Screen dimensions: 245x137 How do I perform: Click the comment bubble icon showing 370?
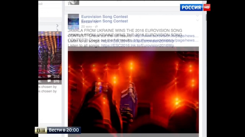(49, 81)
